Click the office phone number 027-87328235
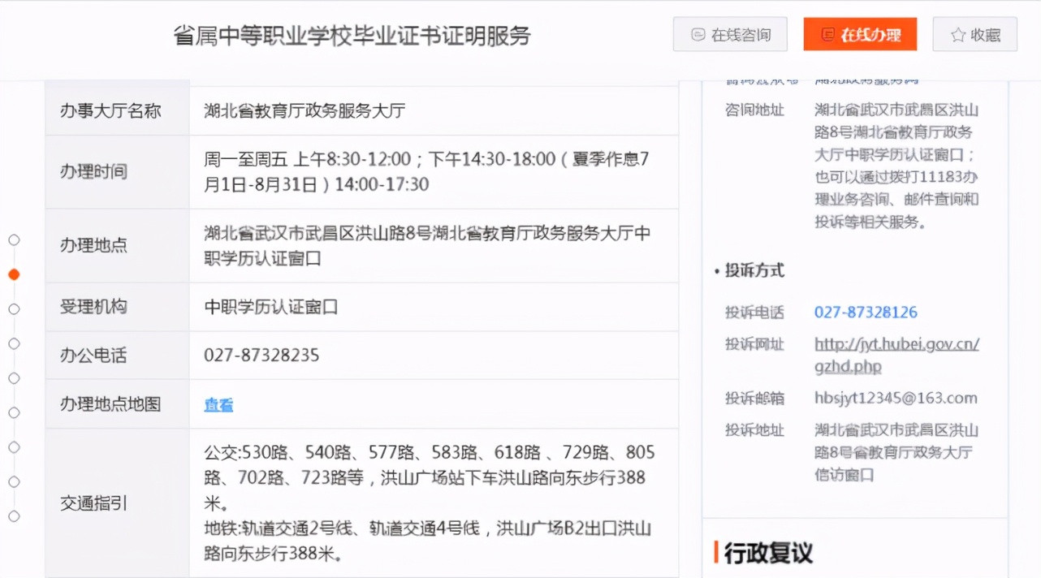Viewport: 1041px width, 578px height. (261, 355)
